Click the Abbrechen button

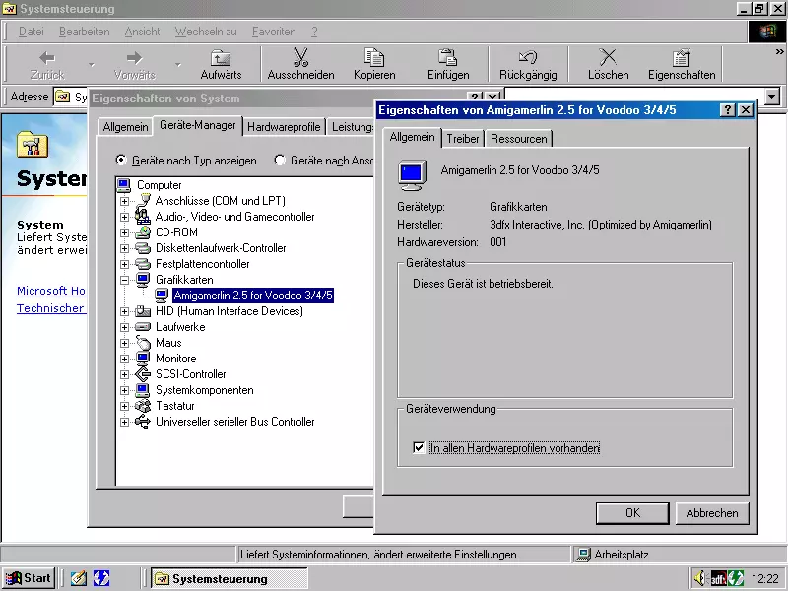[x=712, y=513]
